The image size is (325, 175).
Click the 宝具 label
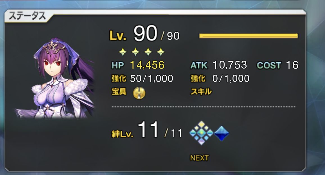[x=119, y=91]
